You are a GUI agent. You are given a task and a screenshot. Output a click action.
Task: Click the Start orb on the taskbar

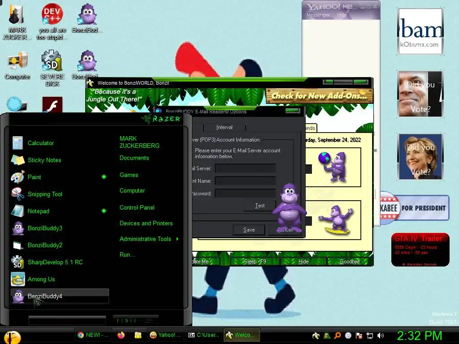point(12,337)
